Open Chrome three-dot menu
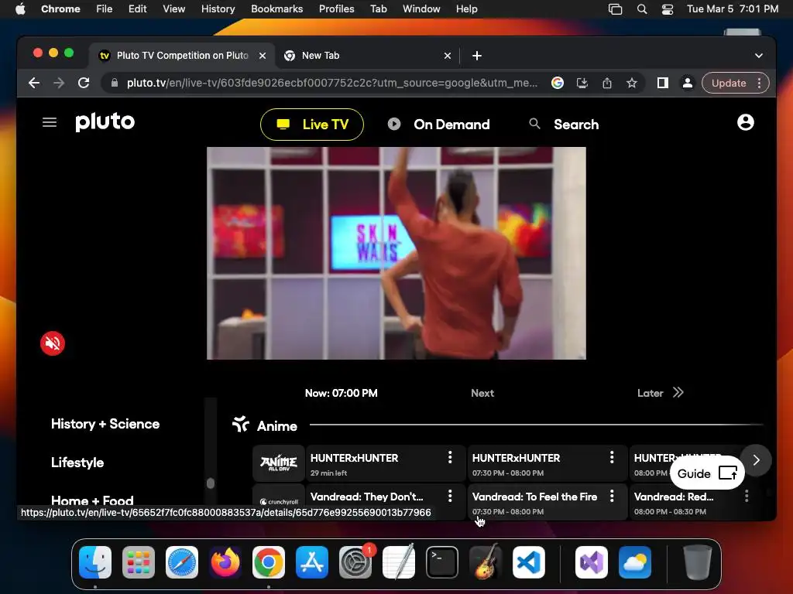Screen dimensions: 793x594 pos(759,83)
